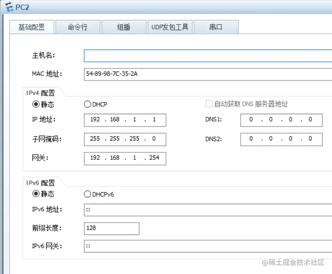
Task: Click the DNS1 address field
Action: click(x=281, y=120)
